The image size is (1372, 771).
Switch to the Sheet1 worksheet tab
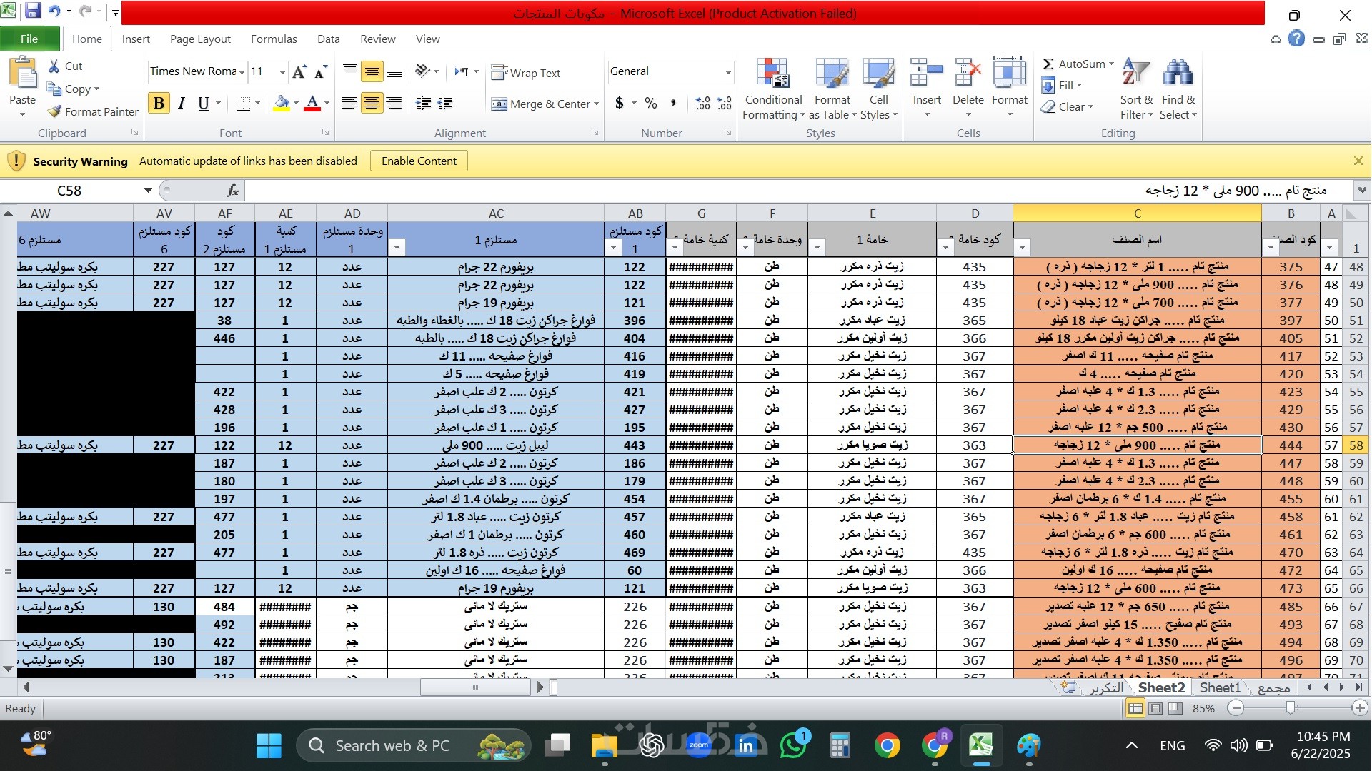tap(1219, 687)
